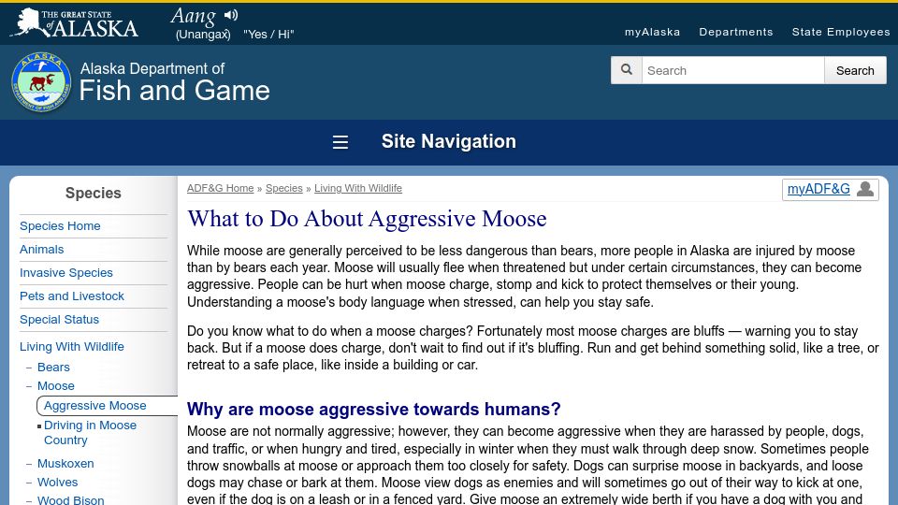
Task: Go to Species breadcrumb link
Action: (284, 188)
